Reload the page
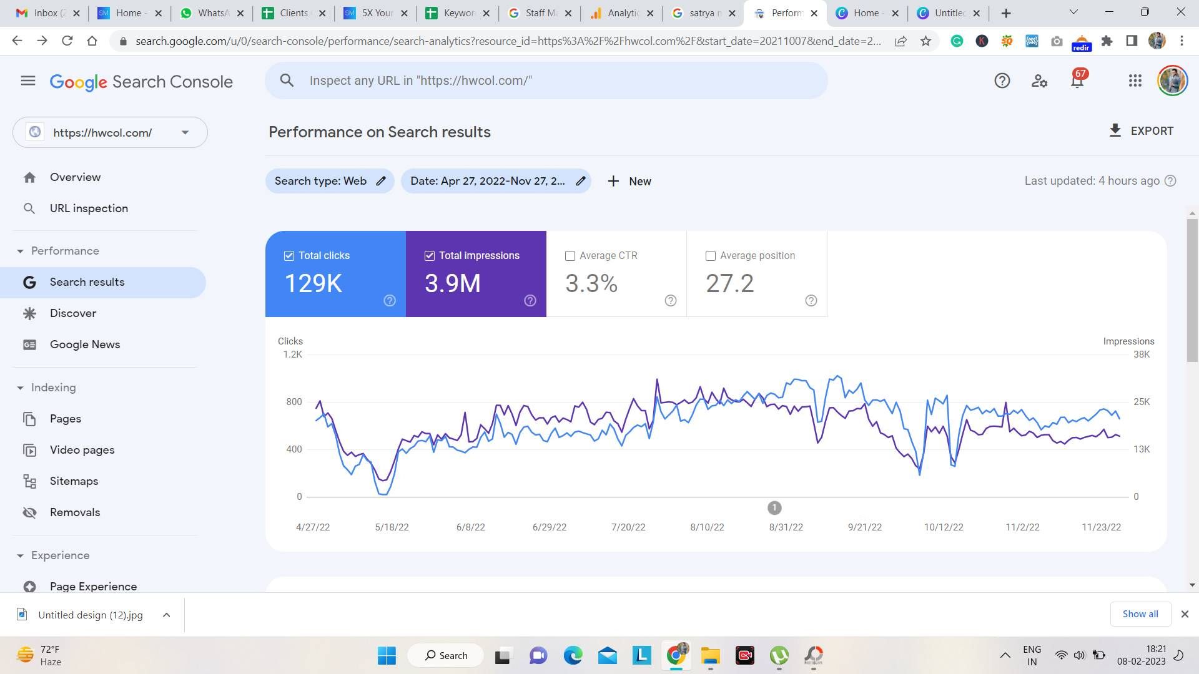This screenshot has height=674, width=1199. click(x=67, y=41)
